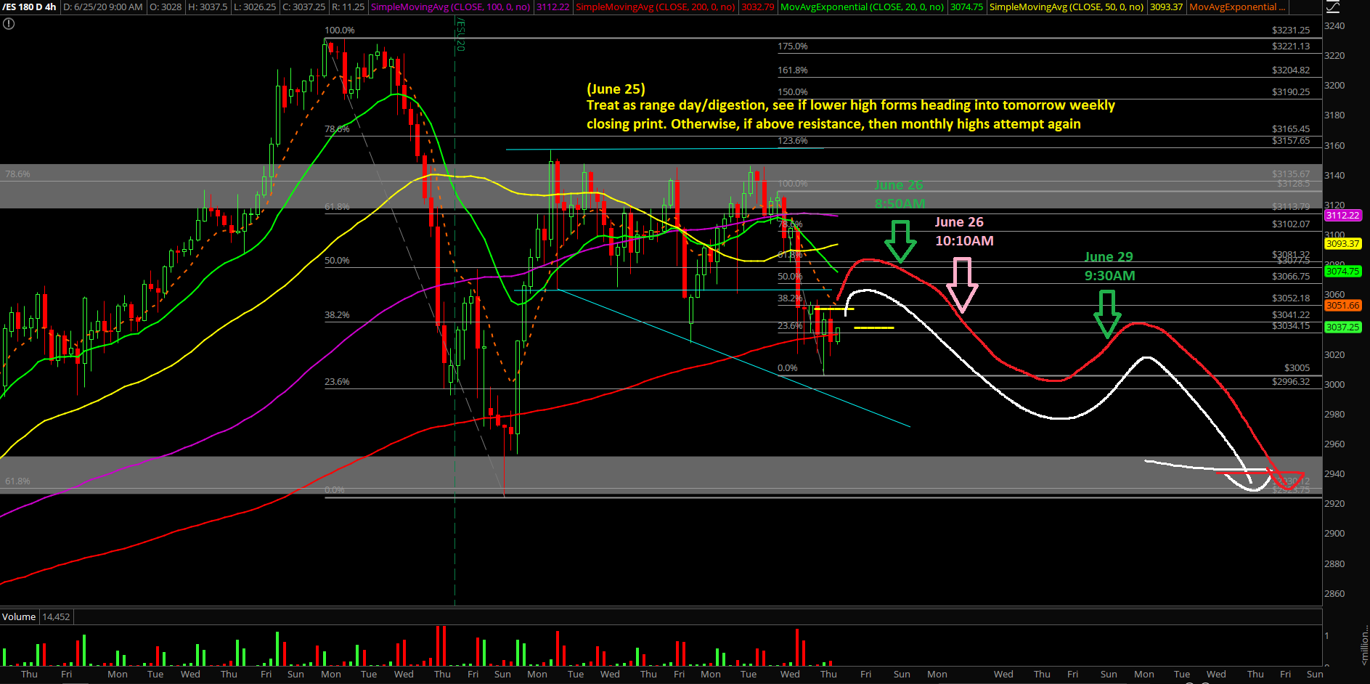Viewport: 1370px width, 684px height.
Task: Click the chart alert exclamation icon
Action: pos(8,24)
